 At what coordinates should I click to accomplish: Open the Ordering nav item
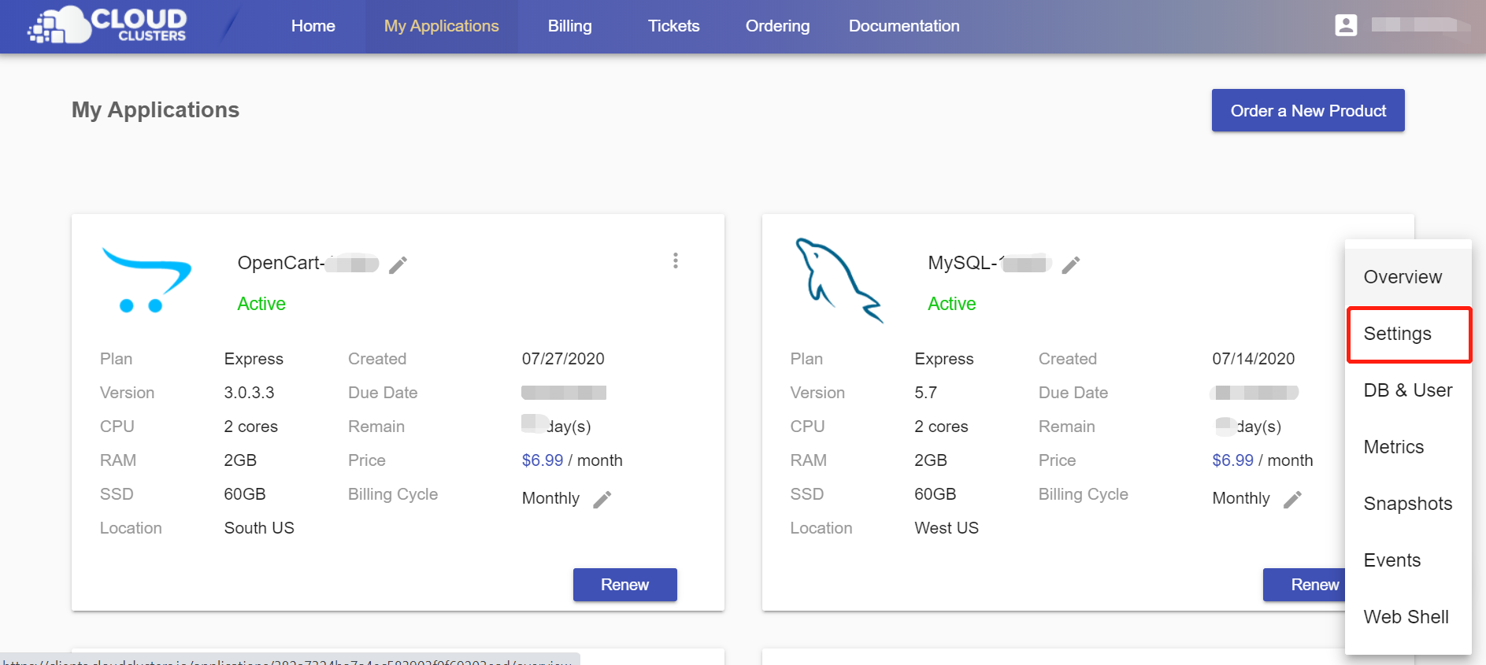coord(778,26)
